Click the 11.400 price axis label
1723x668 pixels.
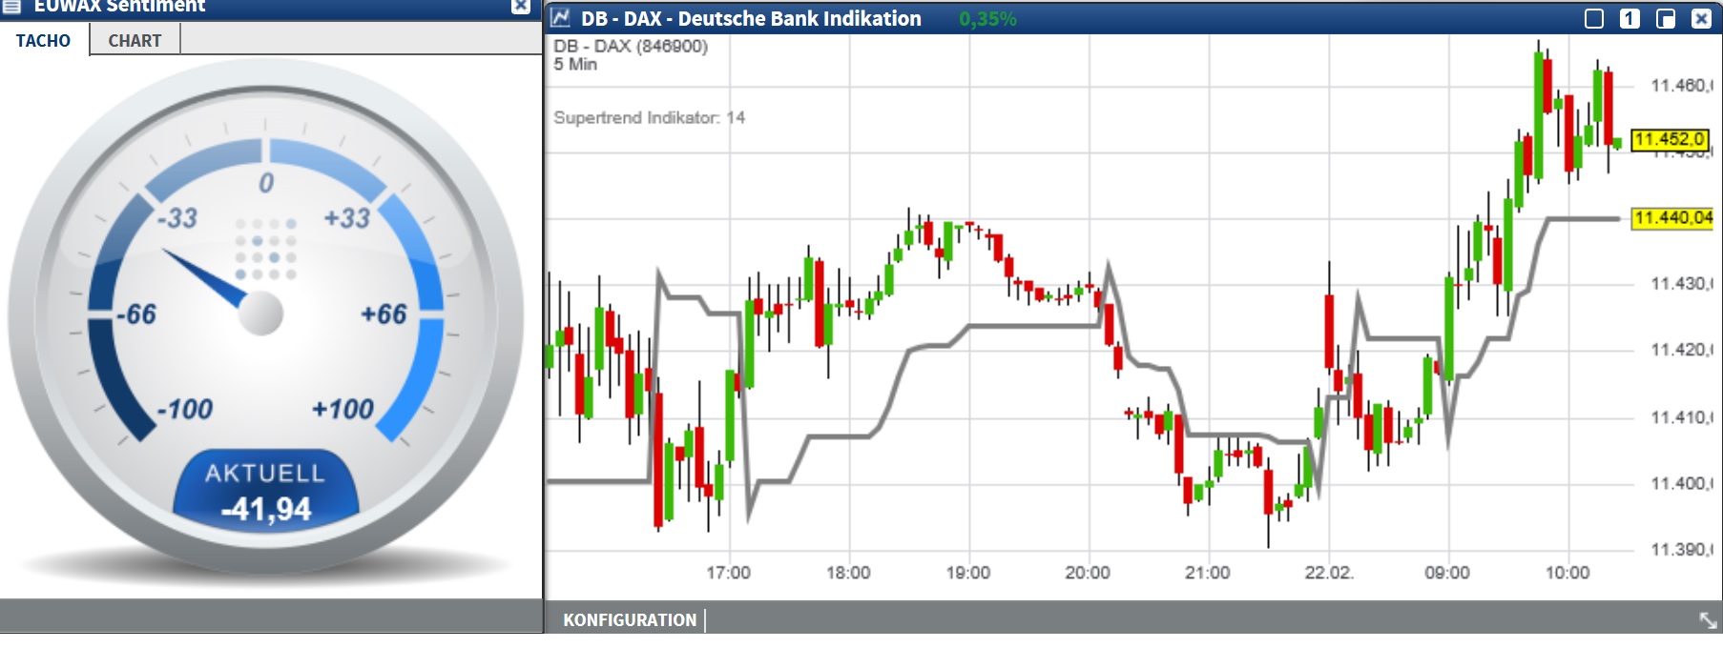coord(1682,483)
